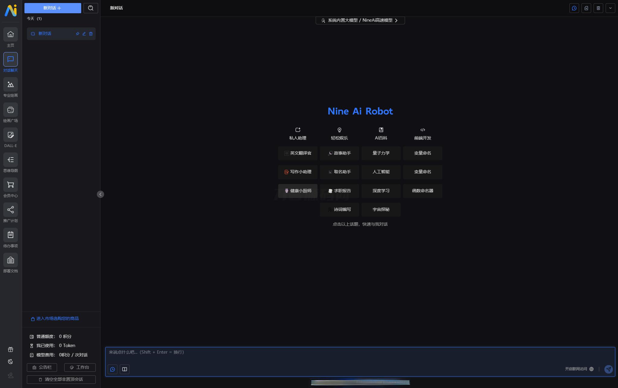Collapse the conversation sidebar panel
Screen dimensions: 618x388
point(100,194)
